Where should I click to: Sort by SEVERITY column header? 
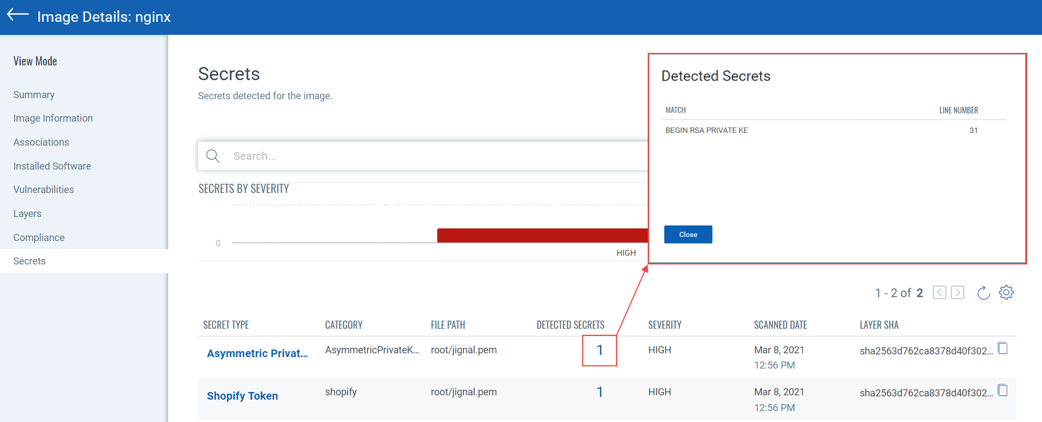point(665,325)
